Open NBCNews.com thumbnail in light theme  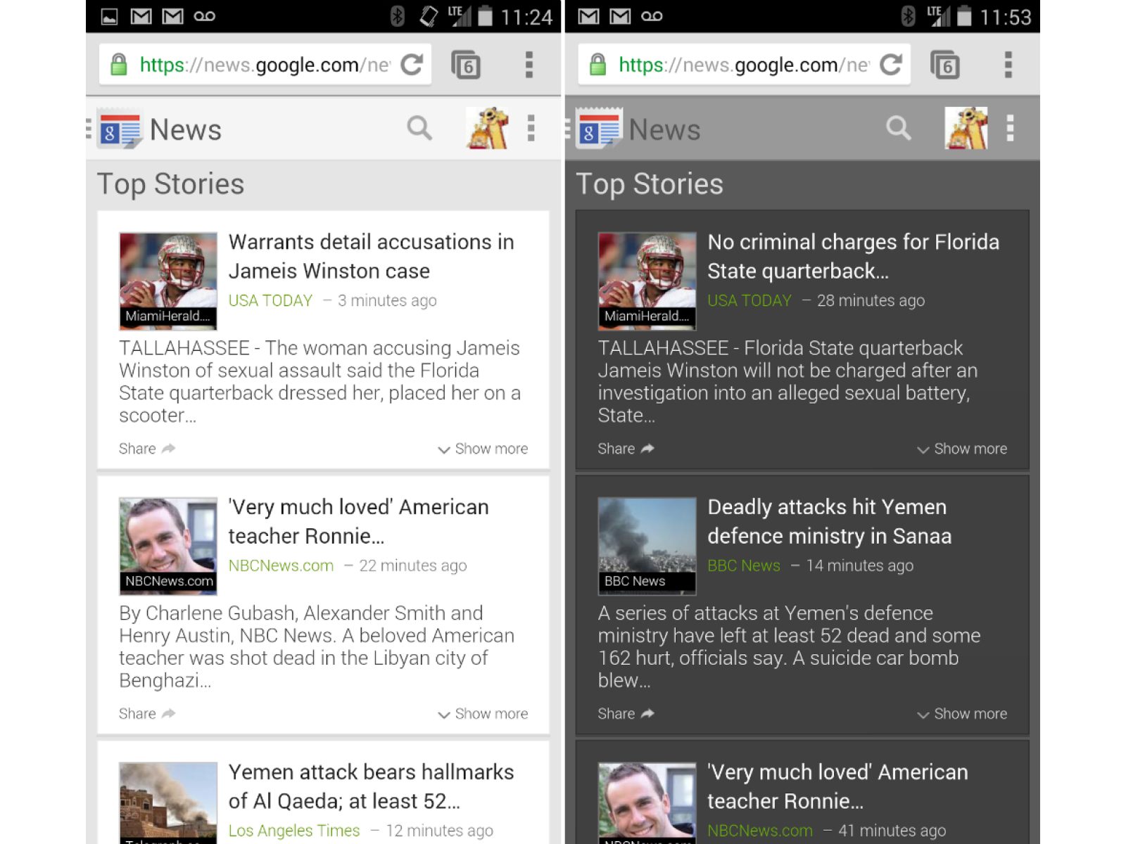[x=168, y=546]
